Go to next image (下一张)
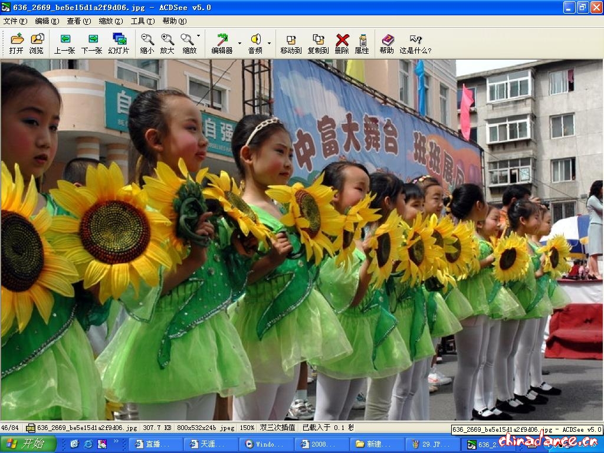Screen dimensions: 604x453 tap(92, 43)
